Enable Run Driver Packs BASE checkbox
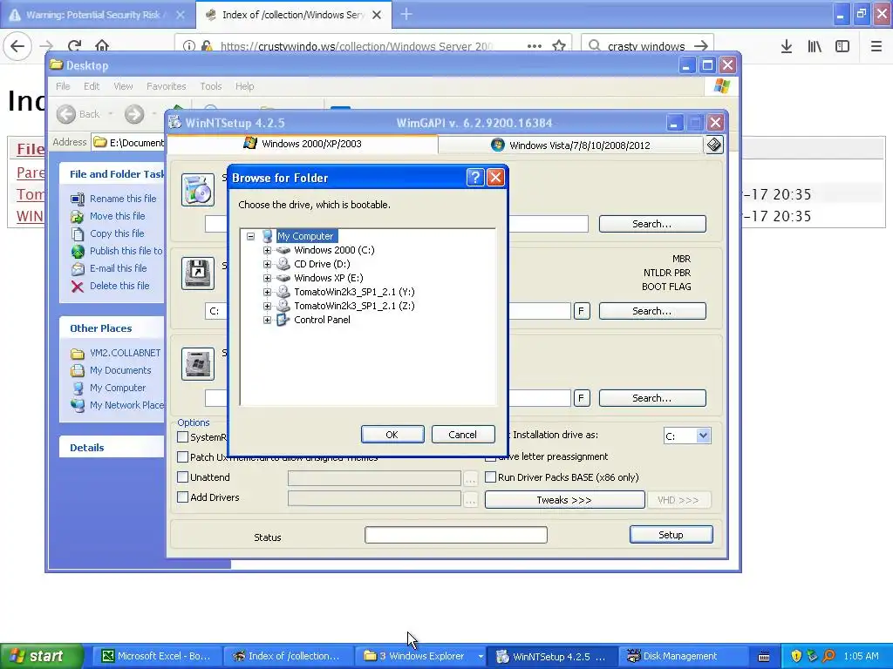Screen dimensions: 893x669 click(x=490, y=476)
